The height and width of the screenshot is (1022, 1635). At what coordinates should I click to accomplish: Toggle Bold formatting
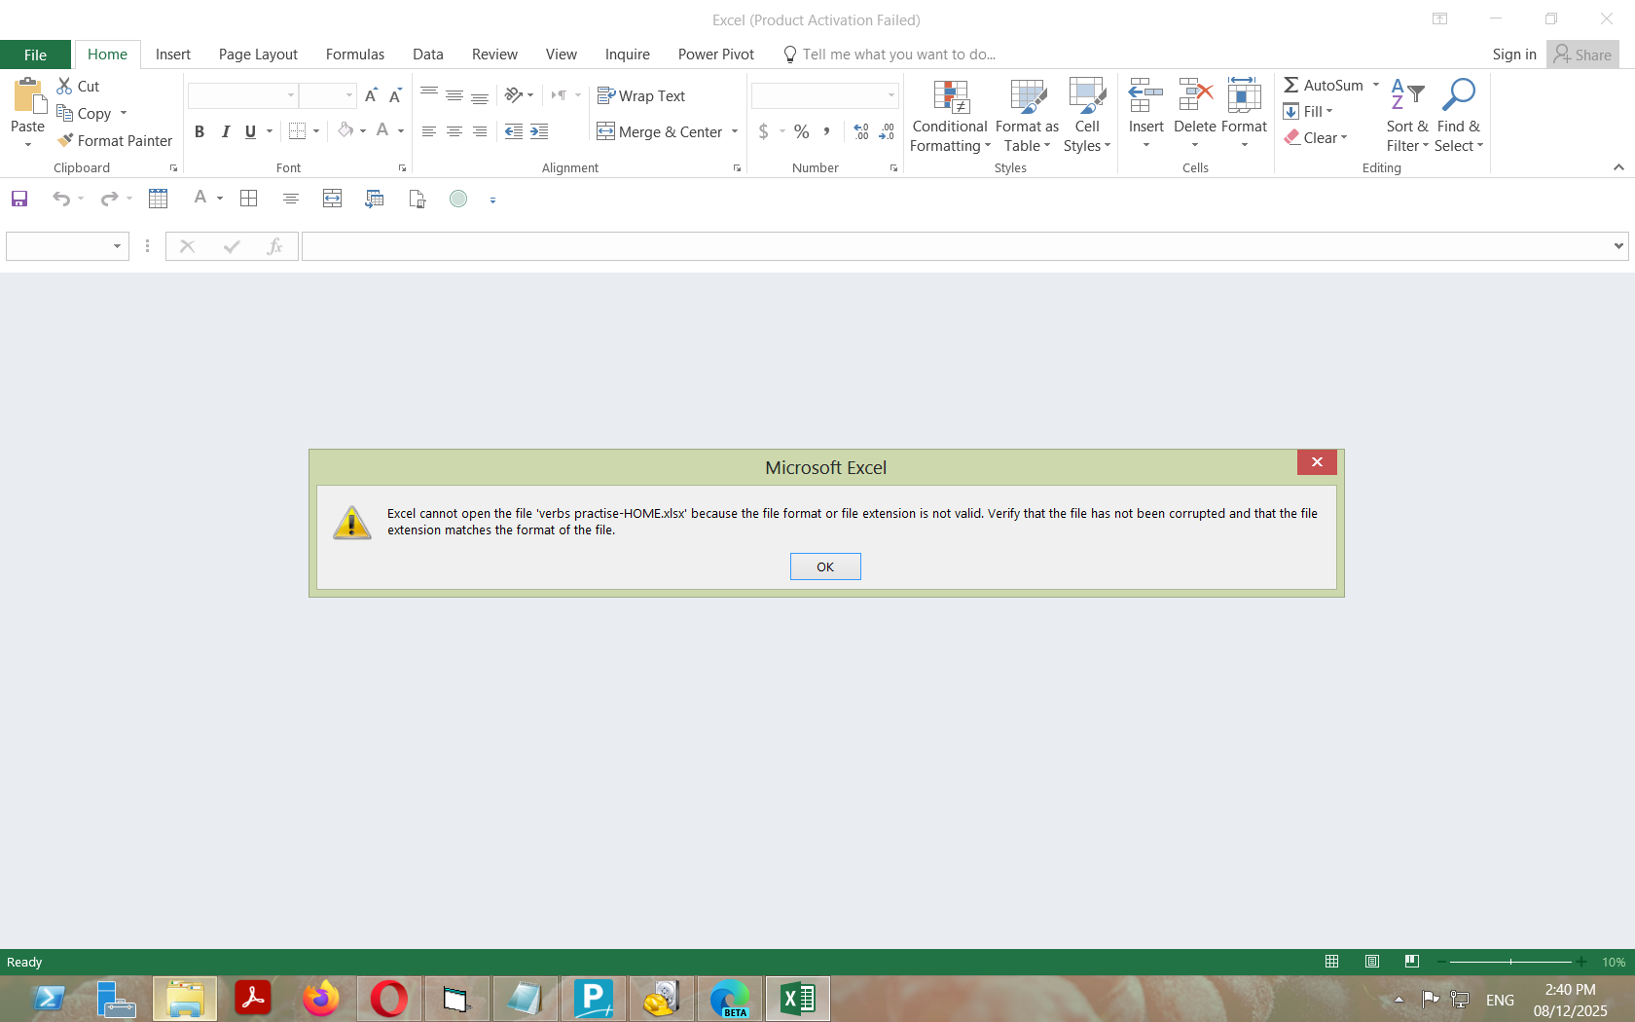[200, 131]
